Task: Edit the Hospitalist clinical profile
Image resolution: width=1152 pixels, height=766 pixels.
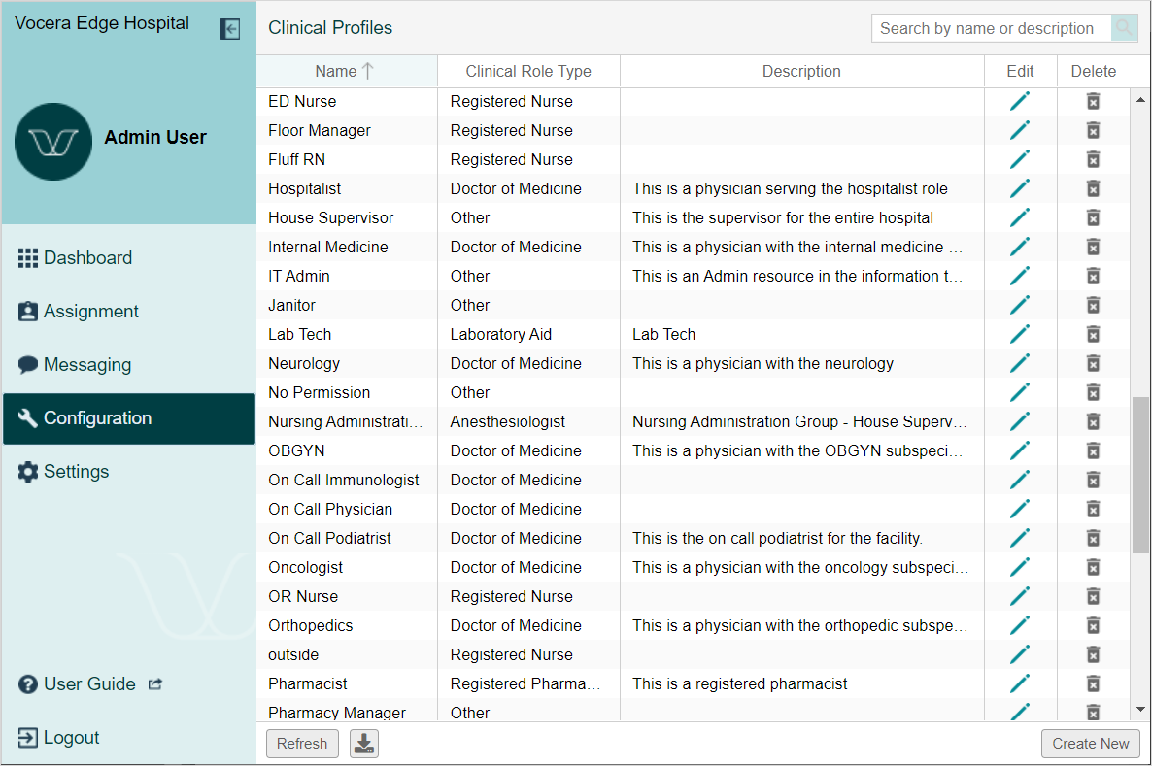Action: pos(1020,188)
